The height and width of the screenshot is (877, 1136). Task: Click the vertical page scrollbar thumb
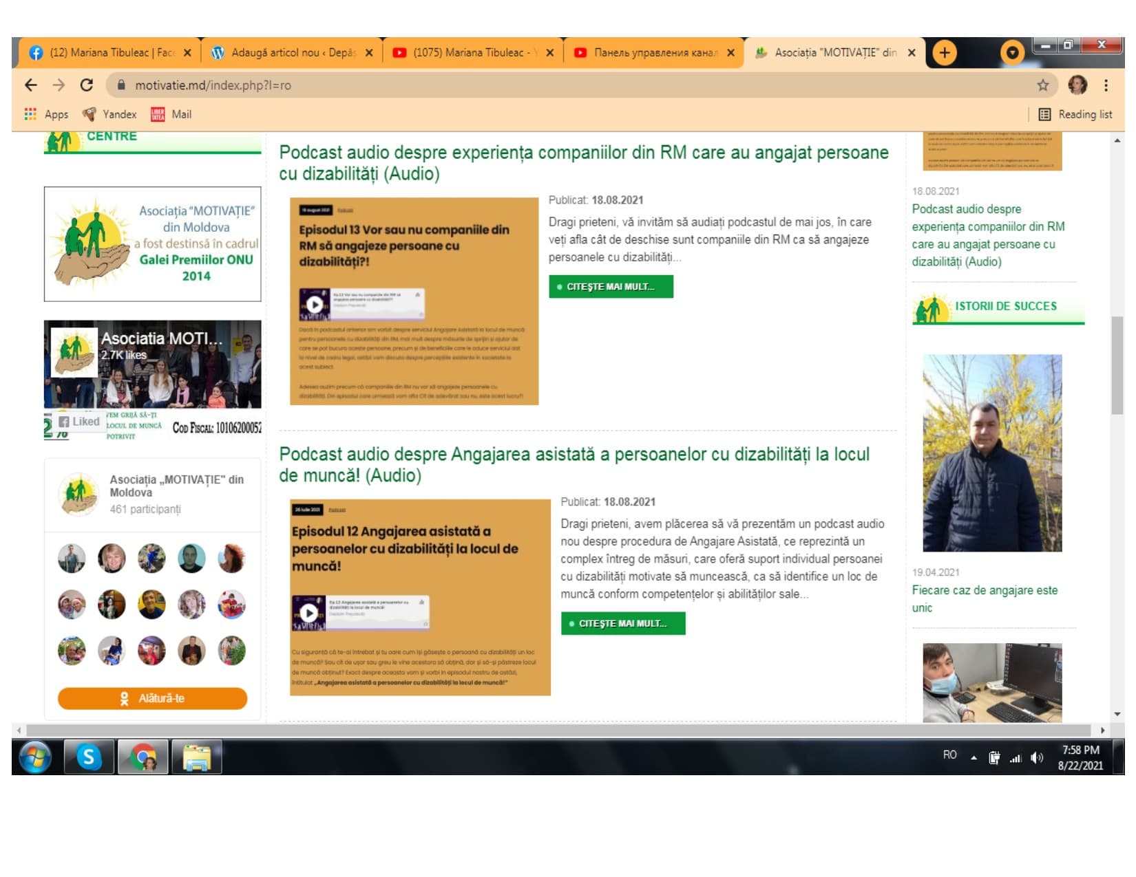point(1117,365)
